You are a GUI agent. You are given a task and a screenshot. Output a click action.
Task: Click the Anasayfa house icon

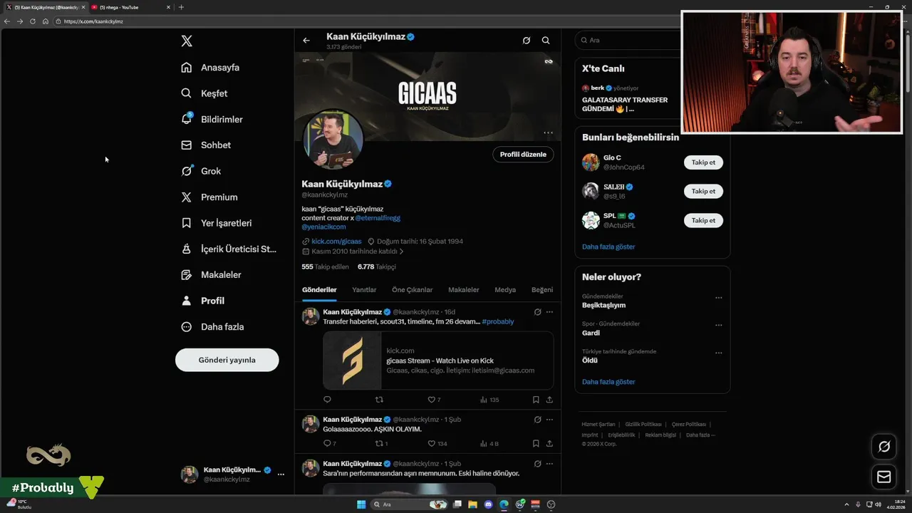click(187, 68)
